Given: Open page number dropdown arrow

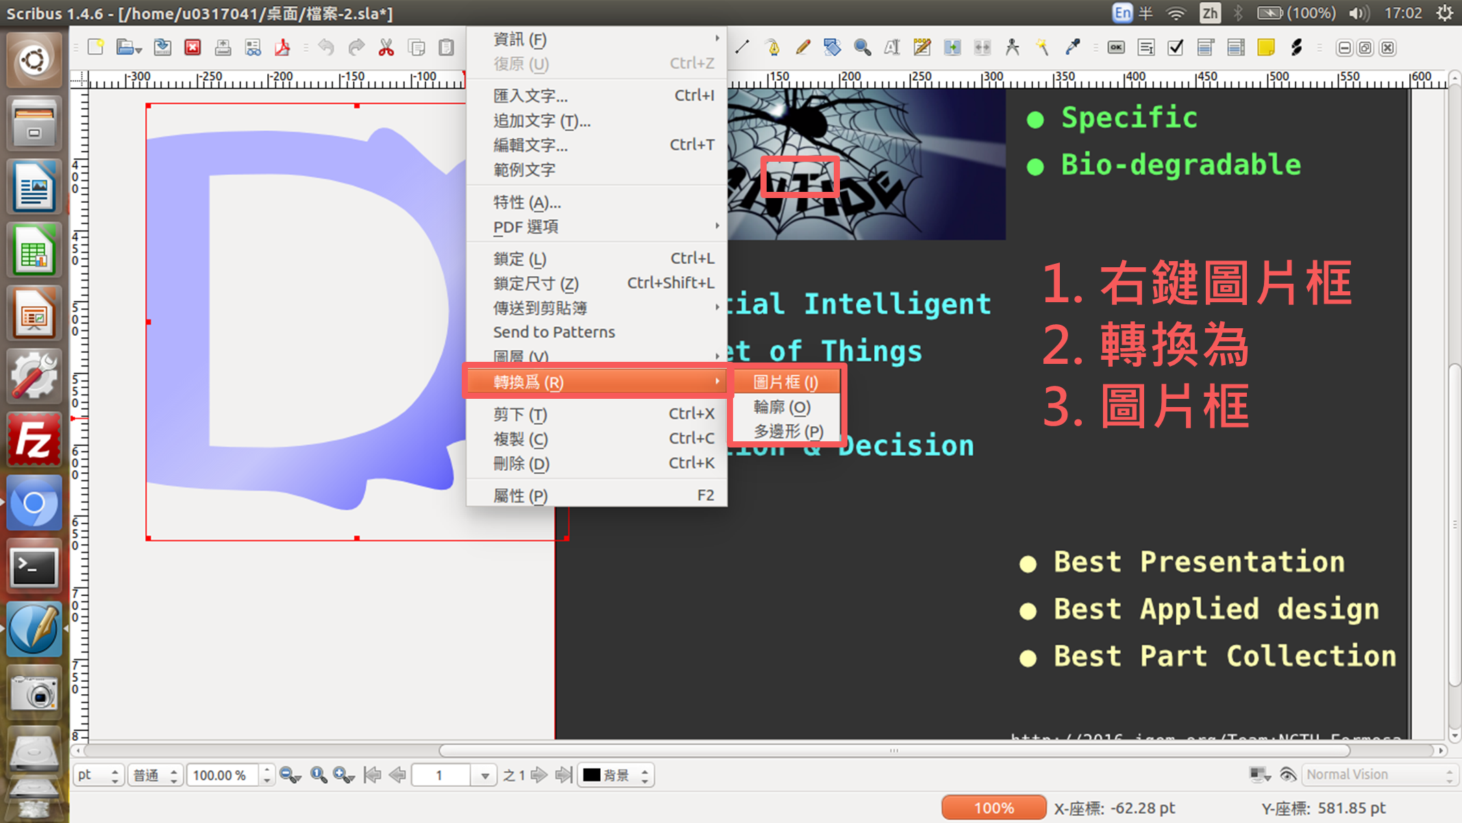Looking at the screenshot, I should 484,775.
